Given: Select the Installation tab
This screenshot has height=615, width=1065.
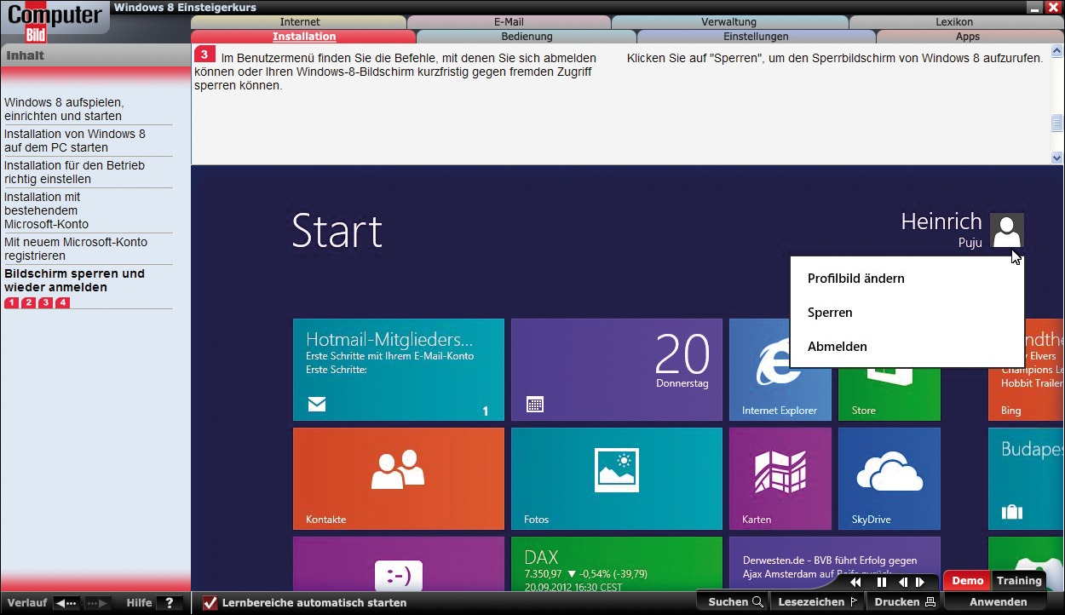Looking at the screenshot, I should 304,37.
